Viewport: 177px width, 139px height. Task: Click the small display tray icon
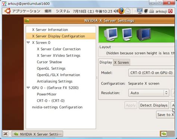point(146,11)
